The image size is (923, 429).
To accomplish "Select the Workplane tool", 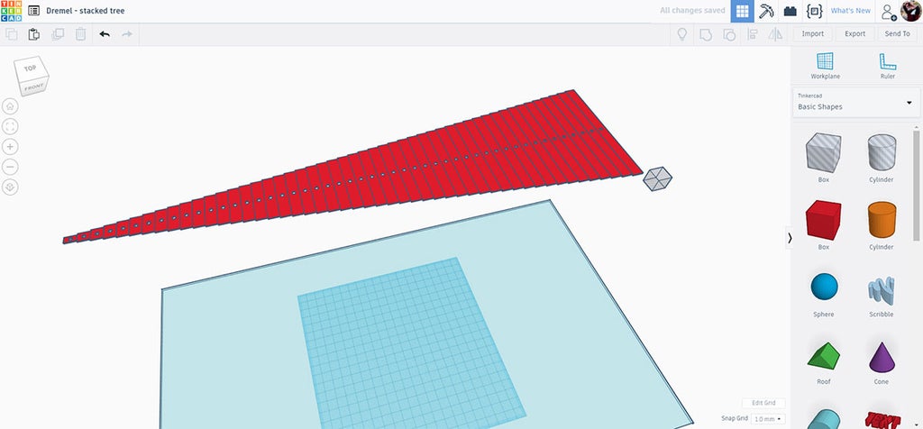I will coord(826,66).
